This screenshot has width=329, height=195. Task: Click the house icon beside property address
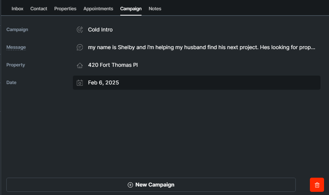click(x=80, y=65)
